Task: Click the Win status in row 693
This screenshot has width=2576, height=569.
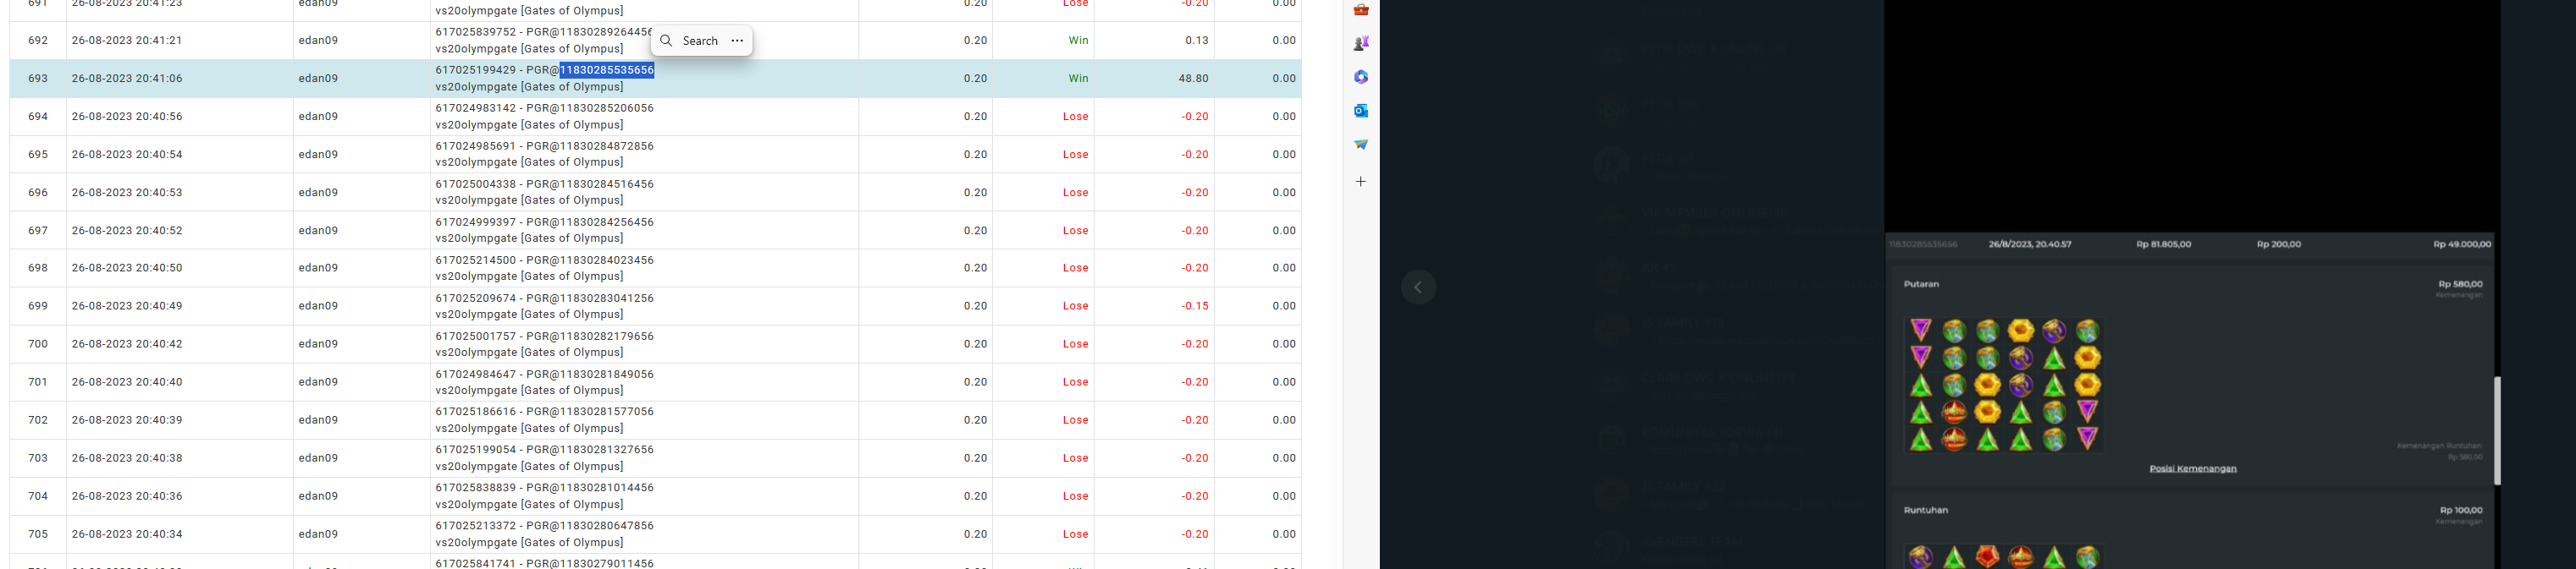Action: pyautogui.click(x=1078, y=78)
